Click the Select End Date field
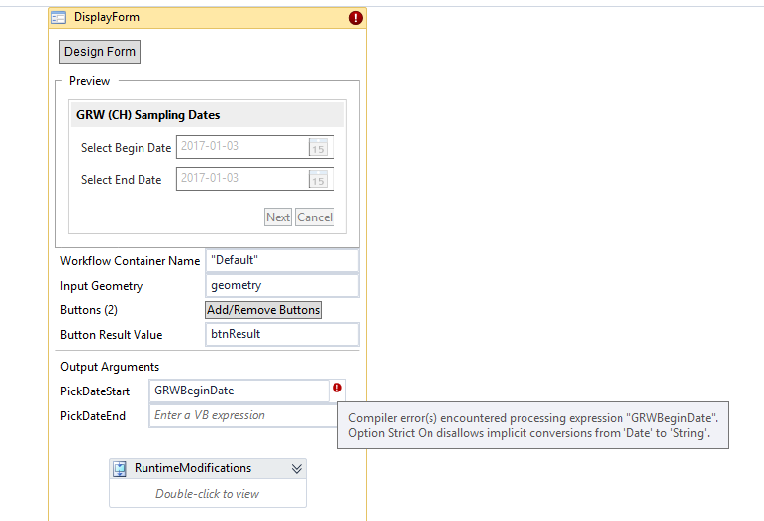 coord(254,179)
